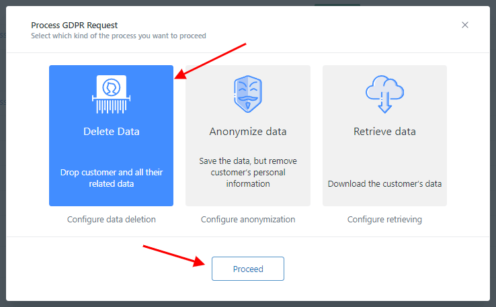Click 'Save the data, but remove' description

(x=248, y=161)
